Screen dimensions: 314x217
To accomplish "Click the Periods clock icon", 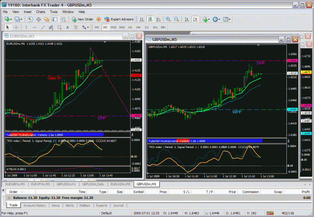I will (215, 19).
